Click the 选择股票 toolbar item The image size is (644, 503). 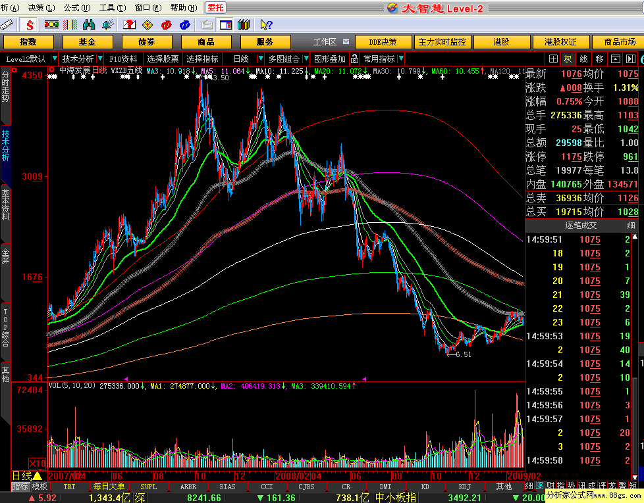pos(163,59)
